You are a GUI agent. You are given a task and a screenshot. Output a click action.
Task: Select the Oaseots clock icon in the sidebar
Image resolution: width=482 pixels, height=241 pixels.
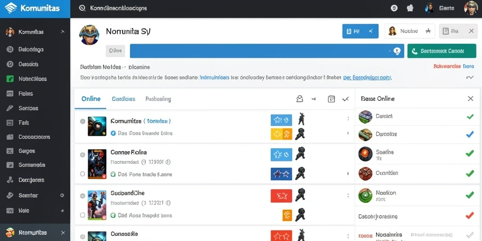10,64
